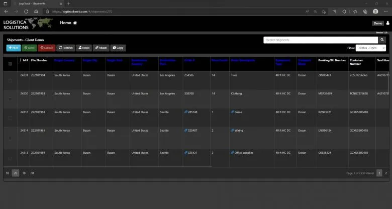This screenshot has height=209, width=392.
Task: Click container number ZCSU7256566
Action: point(358,75)
